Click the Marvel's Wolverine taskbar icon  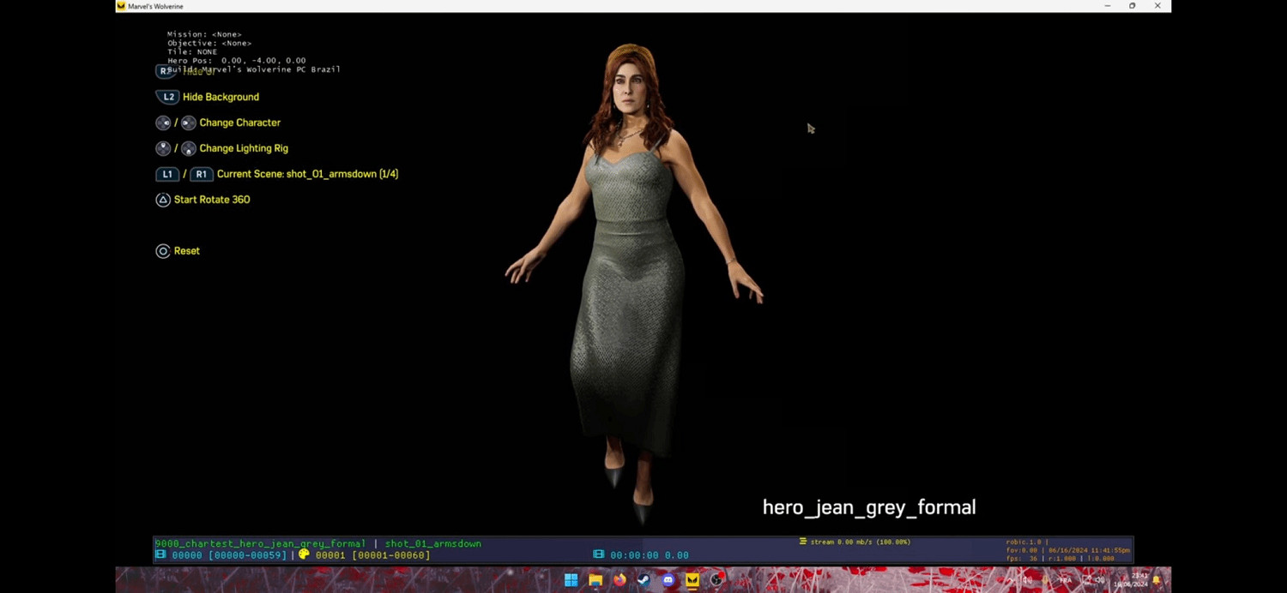point(692,580)
